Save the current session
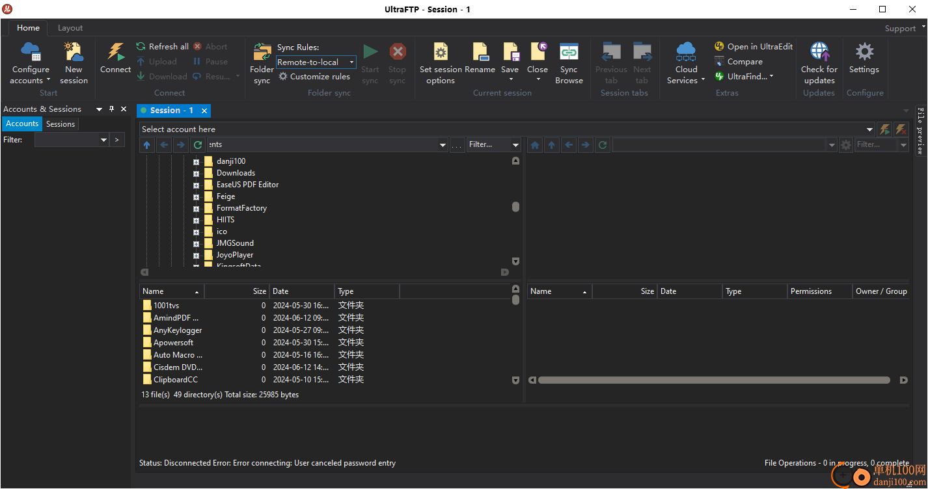The image size is (928, 489). click(x=510, y=57)
